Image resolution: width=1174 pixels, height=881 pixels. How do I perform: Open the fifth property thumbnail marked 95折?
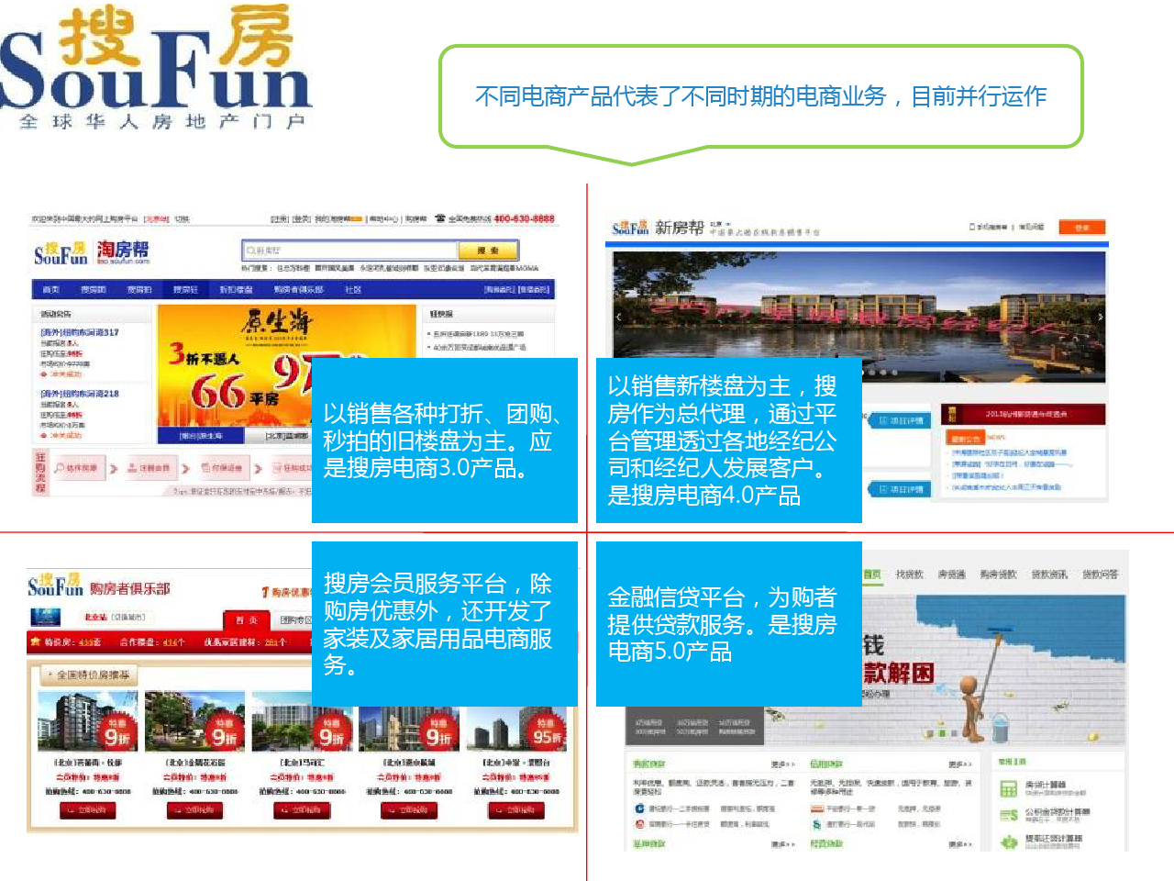517,729
